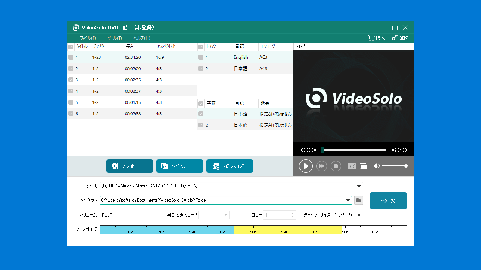Image resolution: width=481 pixels, height=270 pixels.
Task: Click the ソースサイズ size bar
Action: pyautogui.click(x=253, y=229)
